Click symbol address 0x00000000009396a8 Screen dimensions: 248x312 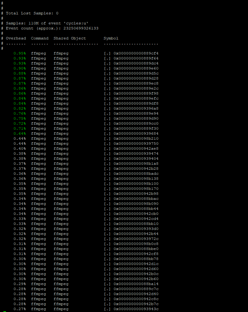pos(136,108)
